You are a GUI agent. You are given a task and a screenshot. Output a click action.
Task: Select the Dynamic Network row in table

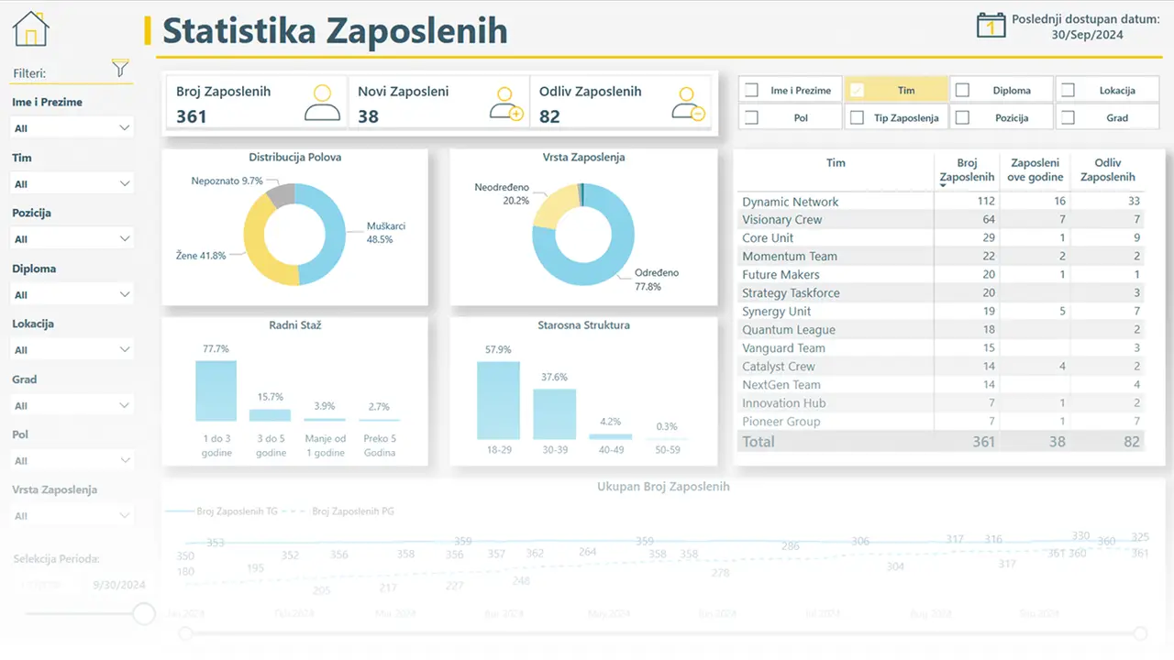pos(942,201)
